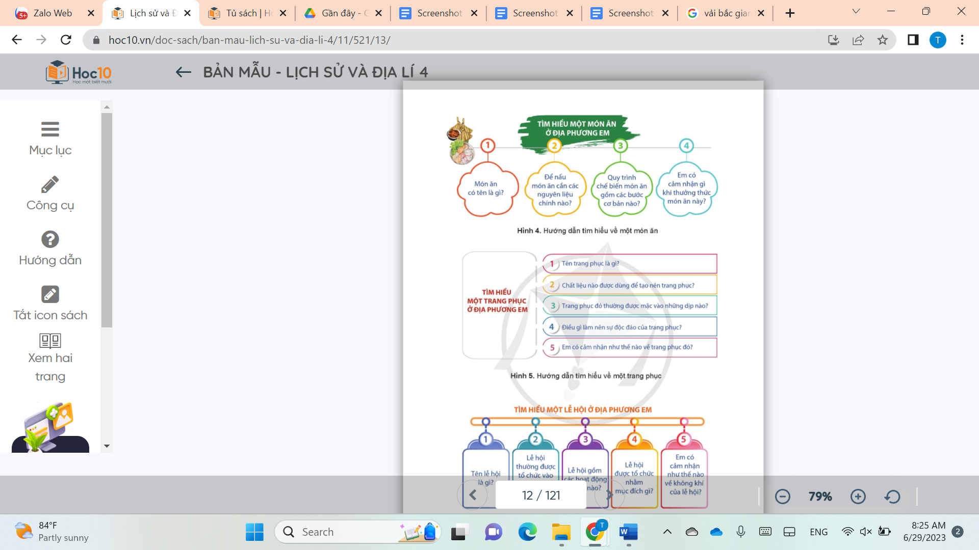Toggle the ENG language indicator
Viewport: 979px width, 550px height.
(x=818, y=532)
